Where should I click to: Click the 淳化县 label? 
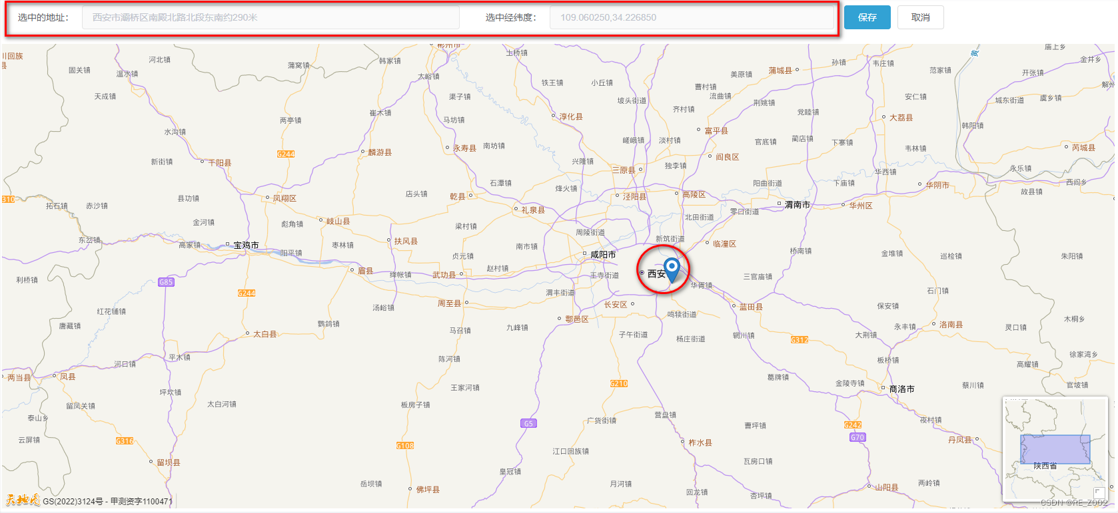571,117
